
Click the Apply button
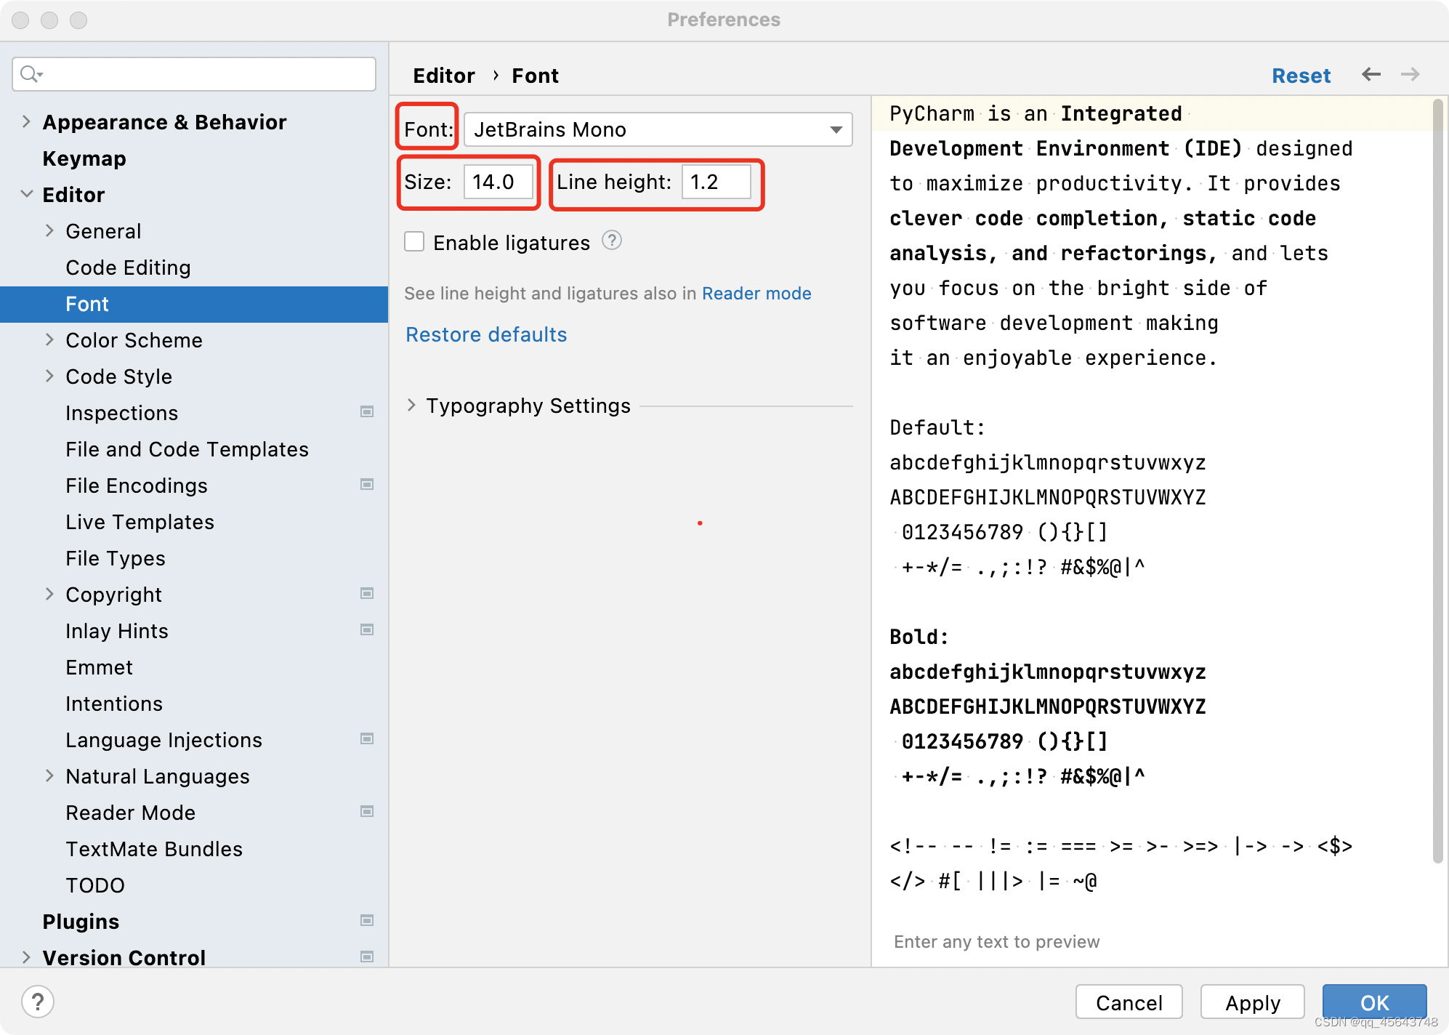[1253, 1002]
